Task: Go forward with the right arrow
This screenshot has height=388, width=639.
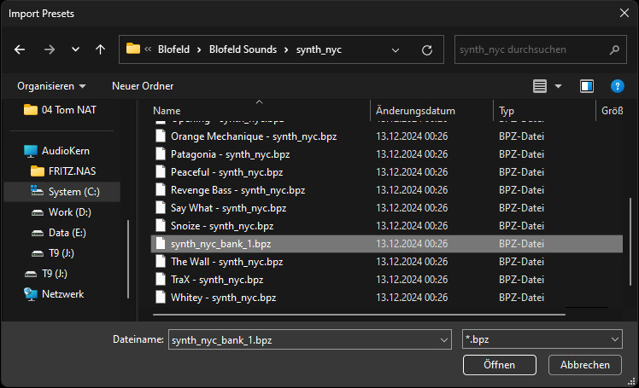Action: pos(50,49)
